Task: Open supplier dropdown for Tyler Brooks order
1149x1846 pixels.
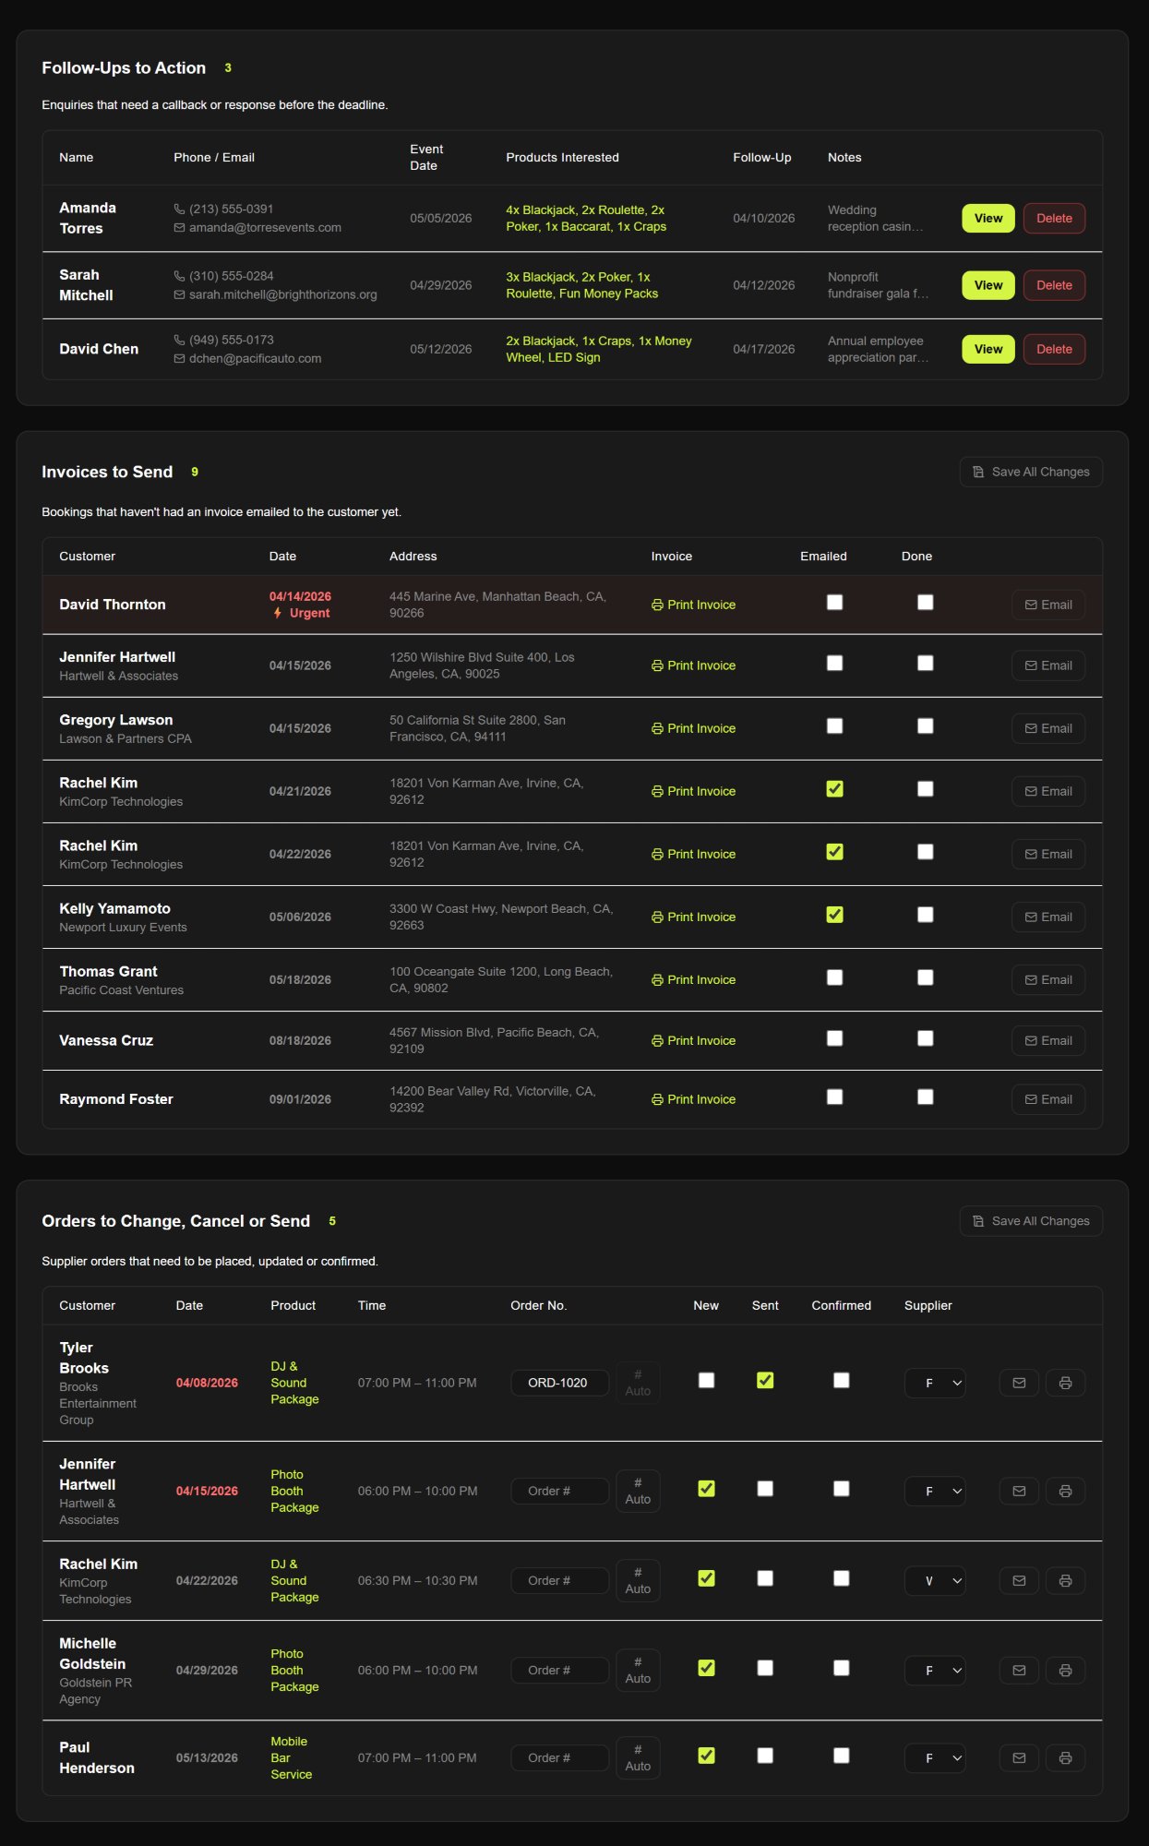Action: pos(935,1383)
